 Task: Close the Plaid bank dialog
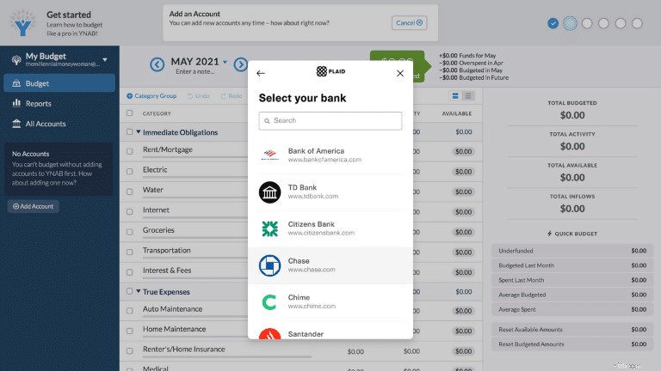pos(400,73)
